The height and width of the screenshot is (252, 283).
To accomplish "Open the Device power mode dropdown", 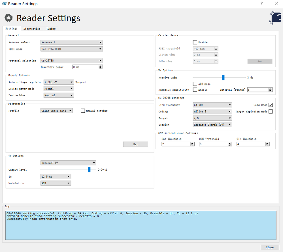I will click(x=59, y=89).
